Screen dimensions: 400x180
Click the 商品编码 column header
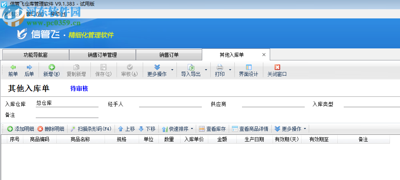click(40, 139)
